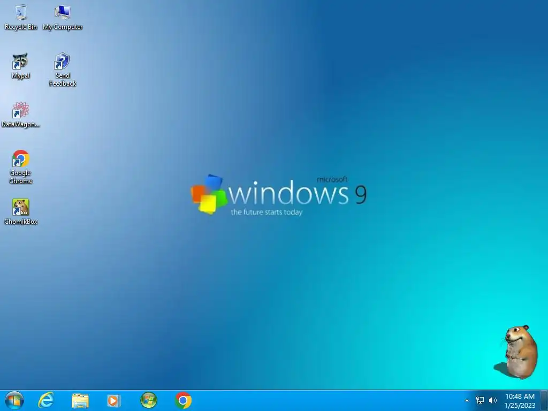Show hidden system tray icons
This screenshot has width=548, height=411.
(467, 400)
